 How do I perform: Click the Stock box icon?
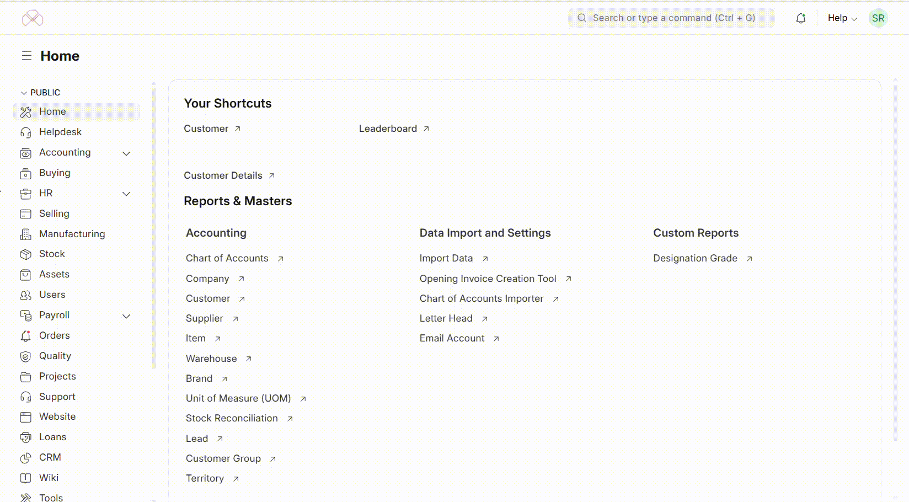(x=25, y=254)
